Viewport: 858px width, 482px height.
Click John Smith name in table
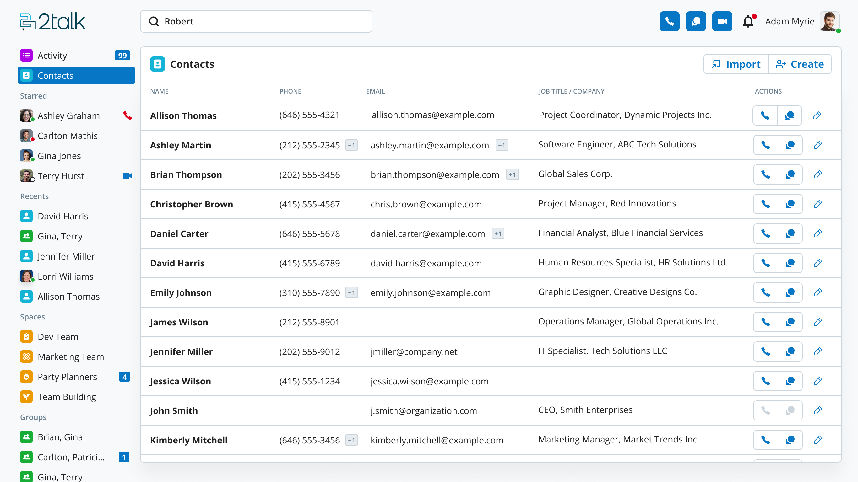(x=174, y=410)
